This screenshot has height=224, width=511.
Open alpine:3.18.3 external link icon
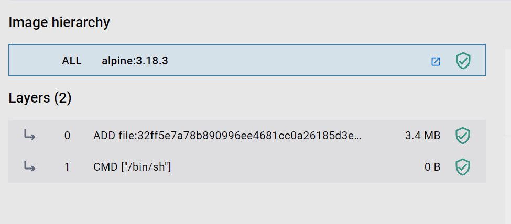(436, 61)
